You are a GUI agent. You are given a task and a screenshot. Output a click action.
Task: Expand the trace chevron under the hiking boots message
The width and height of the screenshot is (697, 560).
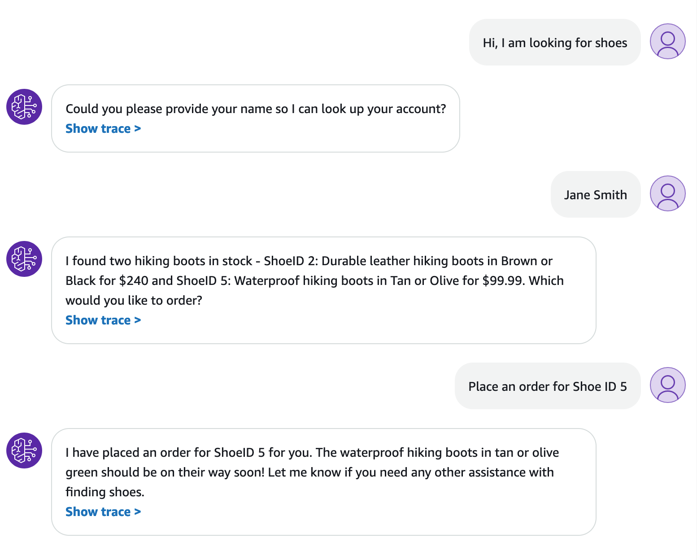[x=137, y=320]
